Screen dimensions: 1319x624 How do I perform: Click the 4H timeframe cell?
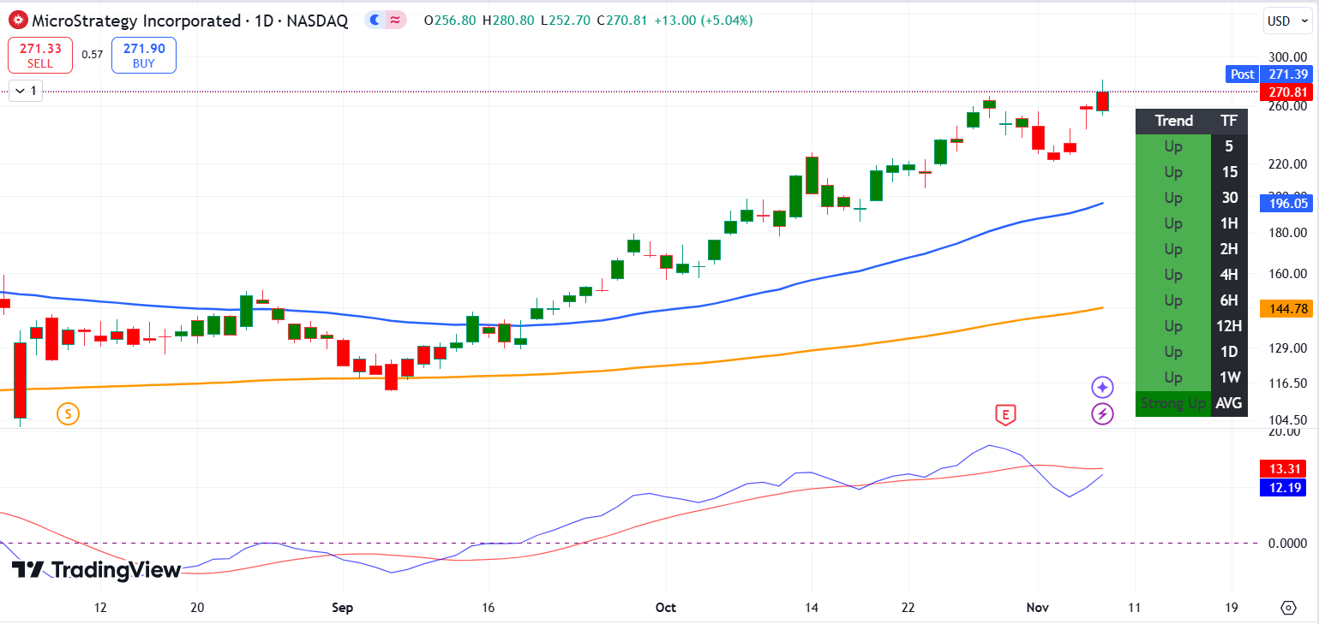[1230, 275]
